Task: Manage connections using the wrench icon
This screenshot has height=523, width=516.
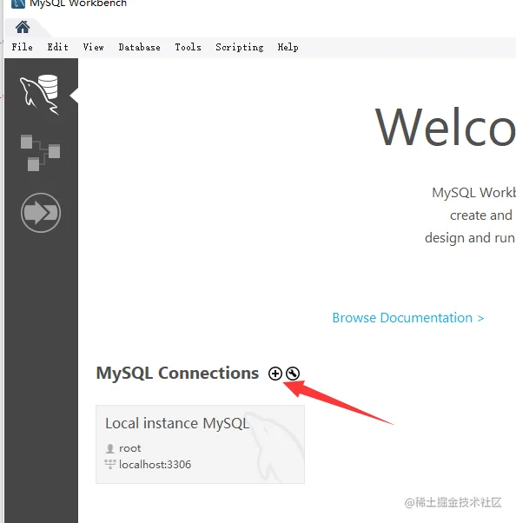Action: coord(293,374)
